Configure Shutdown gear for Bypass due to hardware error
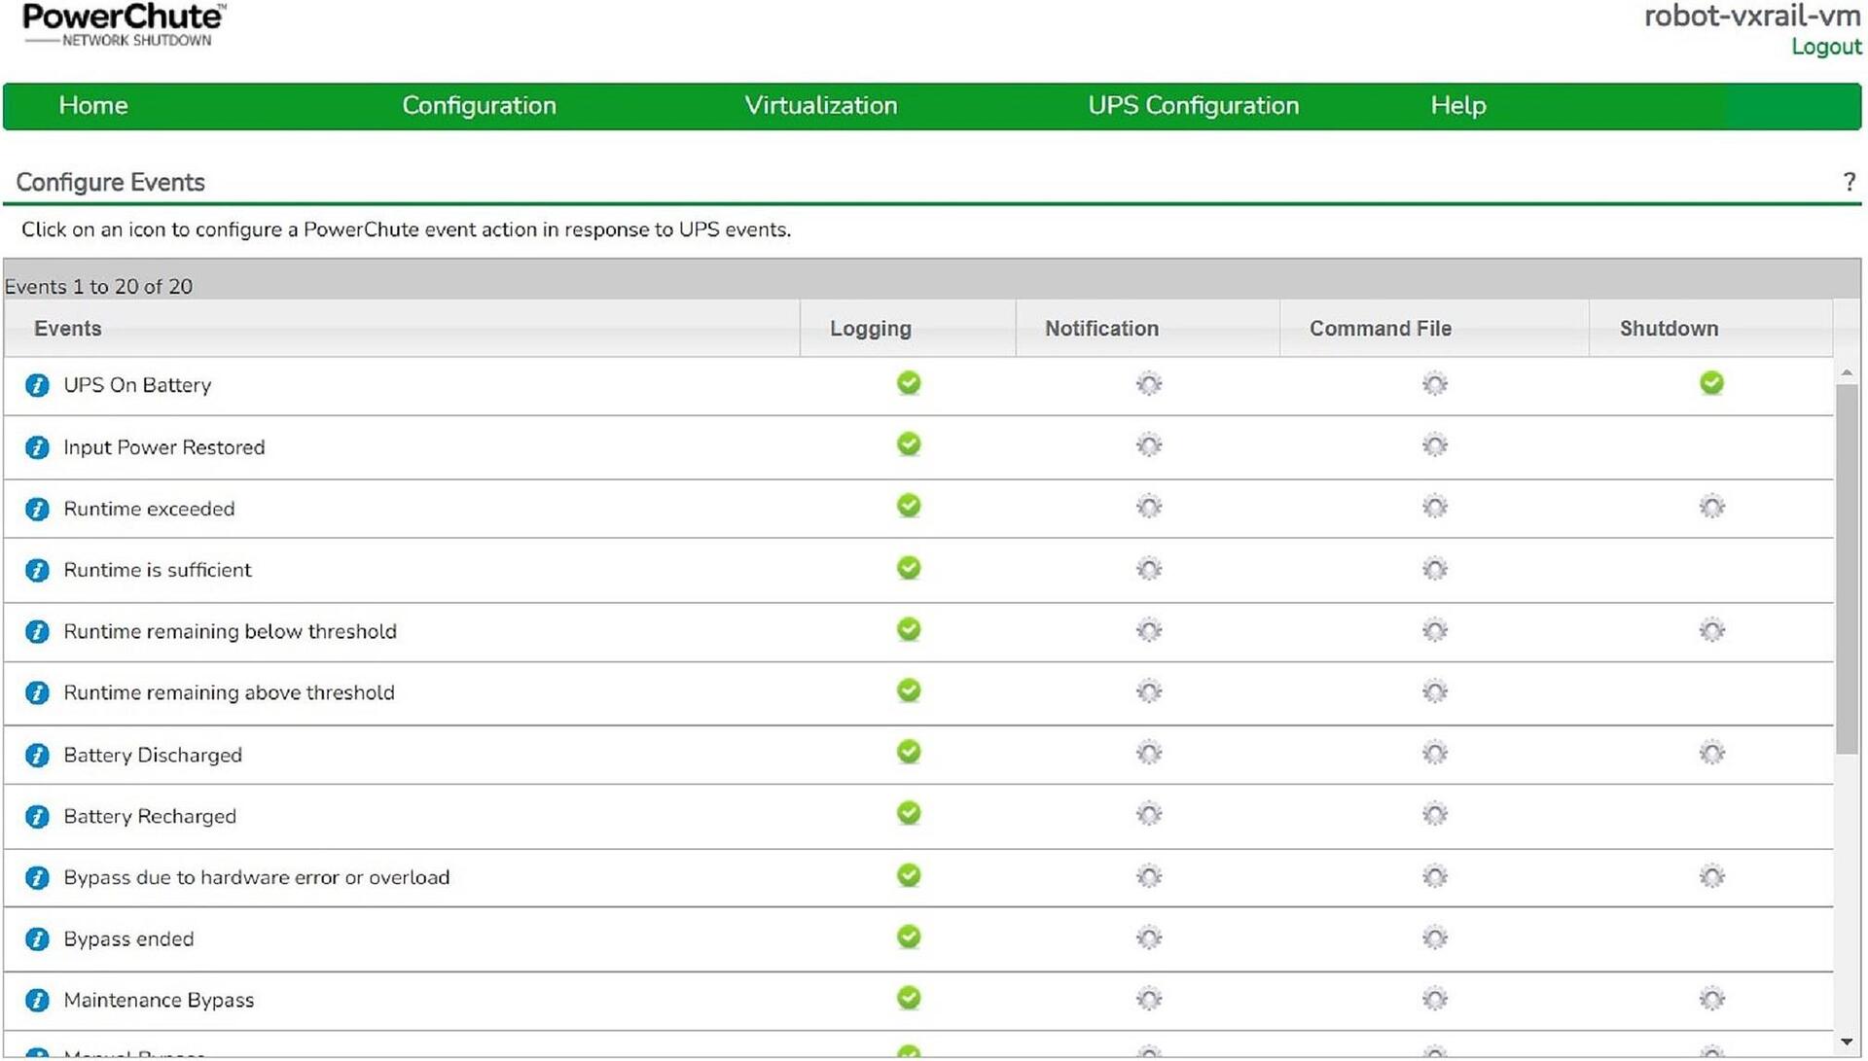Viewport: 1868px width, 1061px height. point(1712,876)
